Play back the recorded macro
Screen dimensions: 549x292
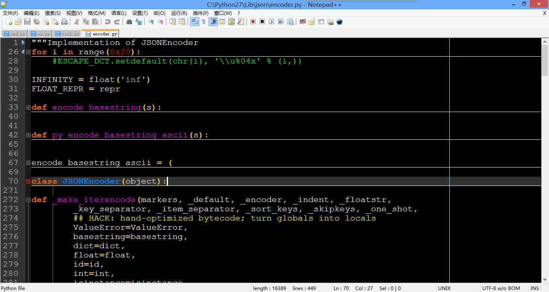271,22
